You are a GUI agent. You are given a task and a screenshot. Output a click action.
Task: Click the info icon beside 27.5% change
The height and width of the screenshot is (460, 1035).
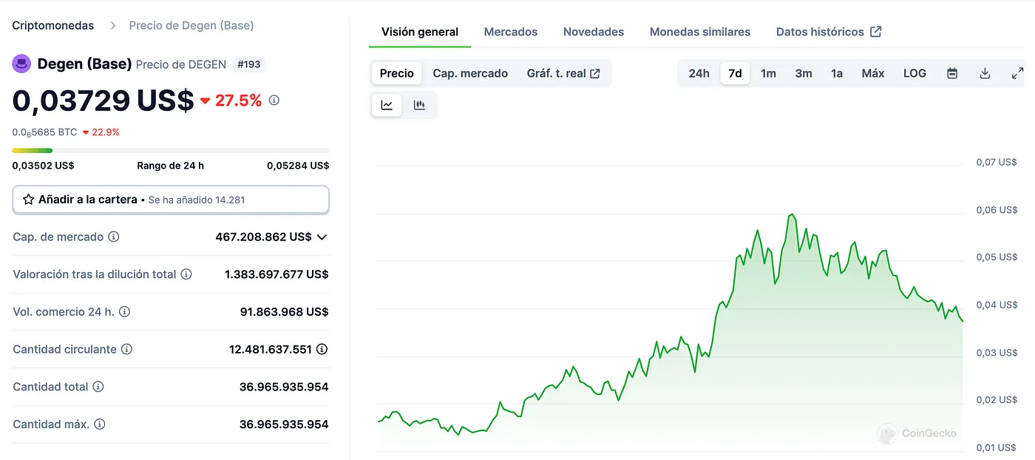(x=274, y=100)
